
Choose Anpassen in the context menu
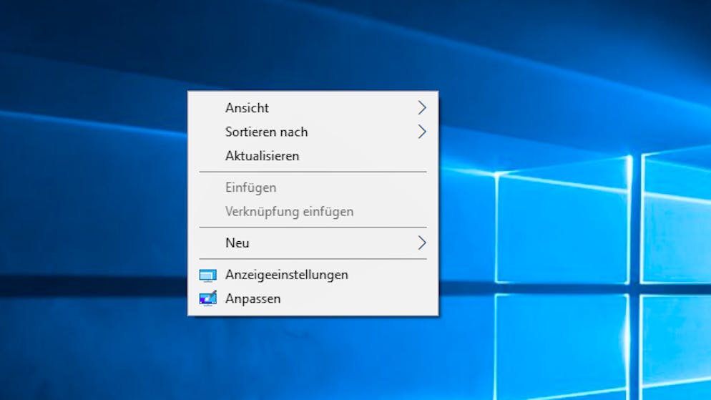point(313,299)
